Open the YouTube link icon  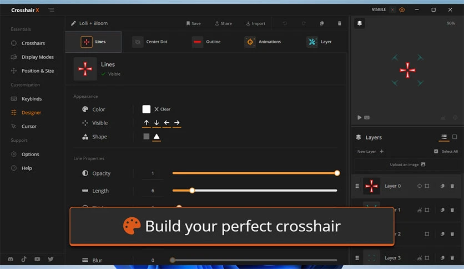point(37,259)
